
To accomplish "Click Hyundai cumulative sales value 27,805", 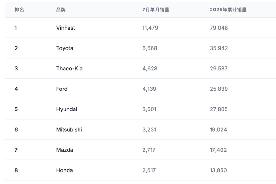I will click(219, 109).
